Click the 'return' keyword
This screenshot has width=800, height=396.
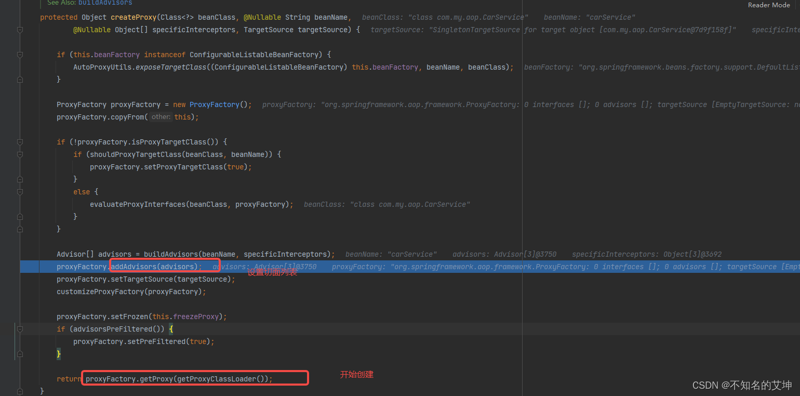point(69,379)
